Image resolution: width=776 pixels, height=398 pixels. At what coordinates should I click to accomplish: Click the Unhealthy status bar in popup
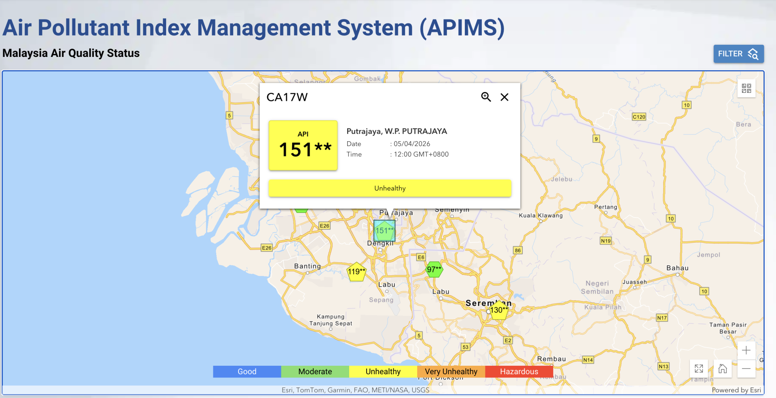pos(390,188)
